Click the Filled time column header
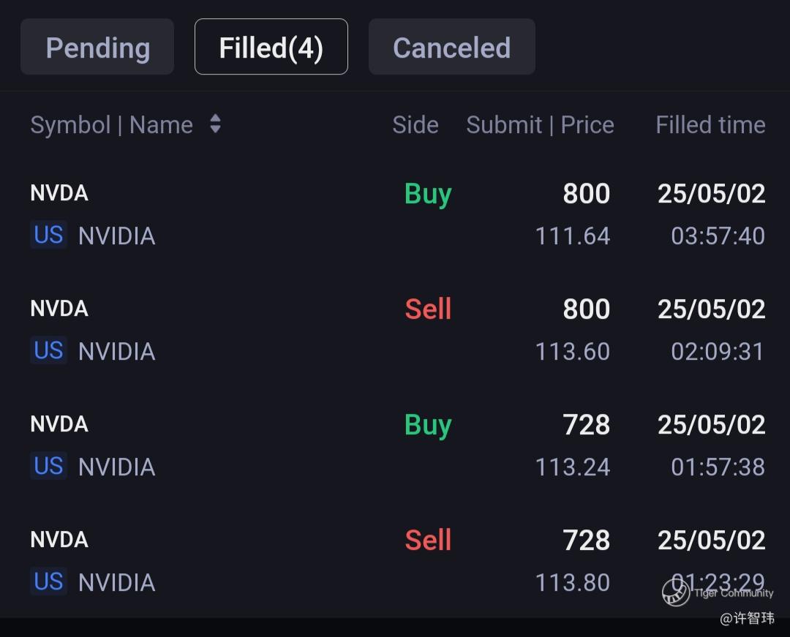This screenshot has height=637, width=790. tap(710, 125)
